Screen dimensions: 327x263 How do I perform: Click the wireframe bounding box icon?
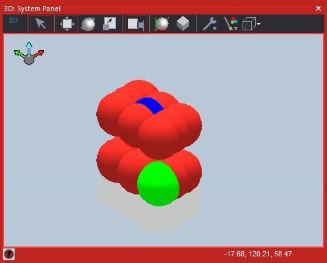[x=249, y=24]
